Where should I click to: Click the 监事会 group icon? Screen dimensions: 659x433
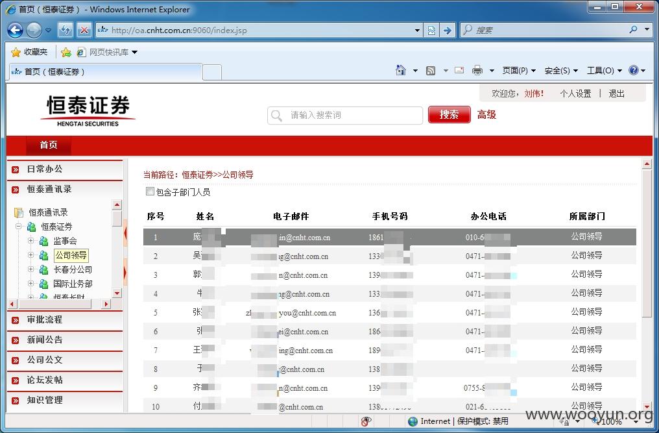(43, 241)
